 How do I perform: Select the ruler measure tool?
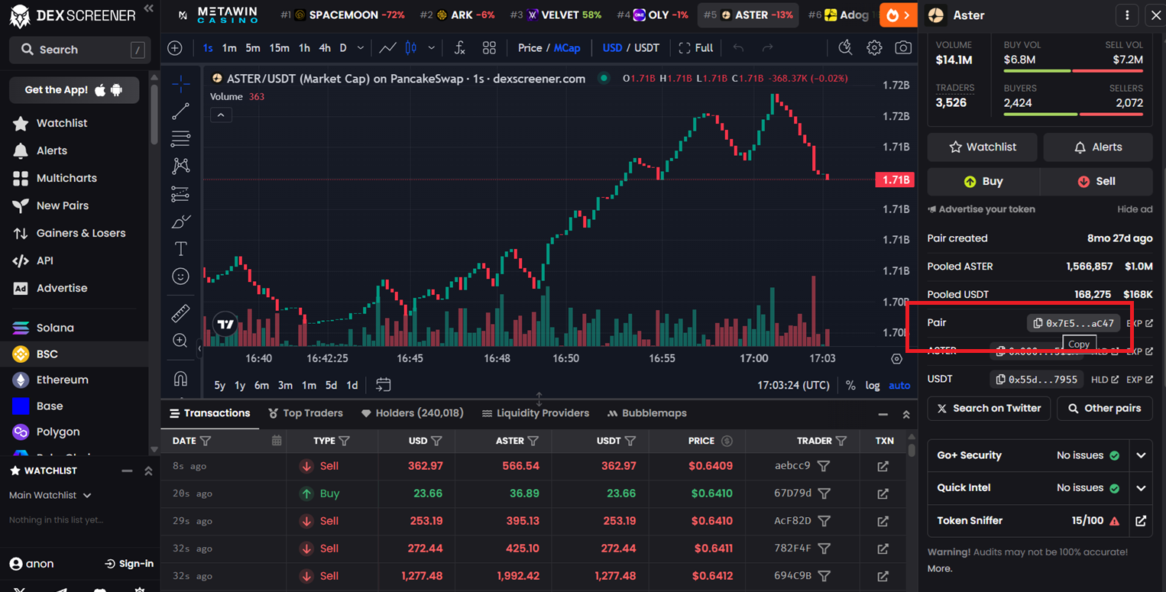pyautogui.click(x=181, y=312)
